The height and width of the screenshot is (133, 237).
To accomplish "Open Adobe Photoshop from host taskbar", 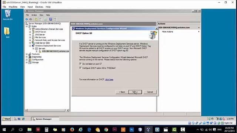I will coord(132,130).
